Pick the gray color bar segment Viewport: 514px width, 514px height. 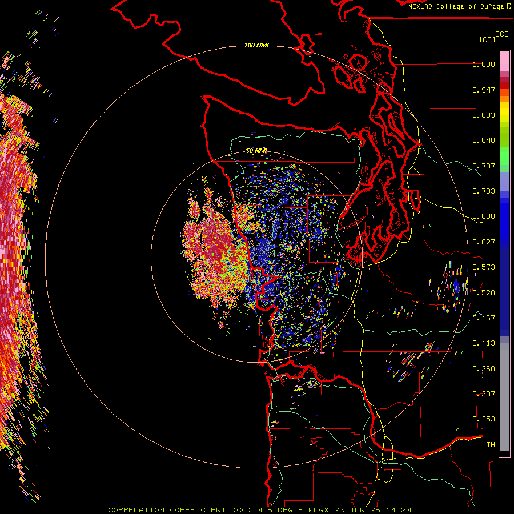click(x=504, y=397)
